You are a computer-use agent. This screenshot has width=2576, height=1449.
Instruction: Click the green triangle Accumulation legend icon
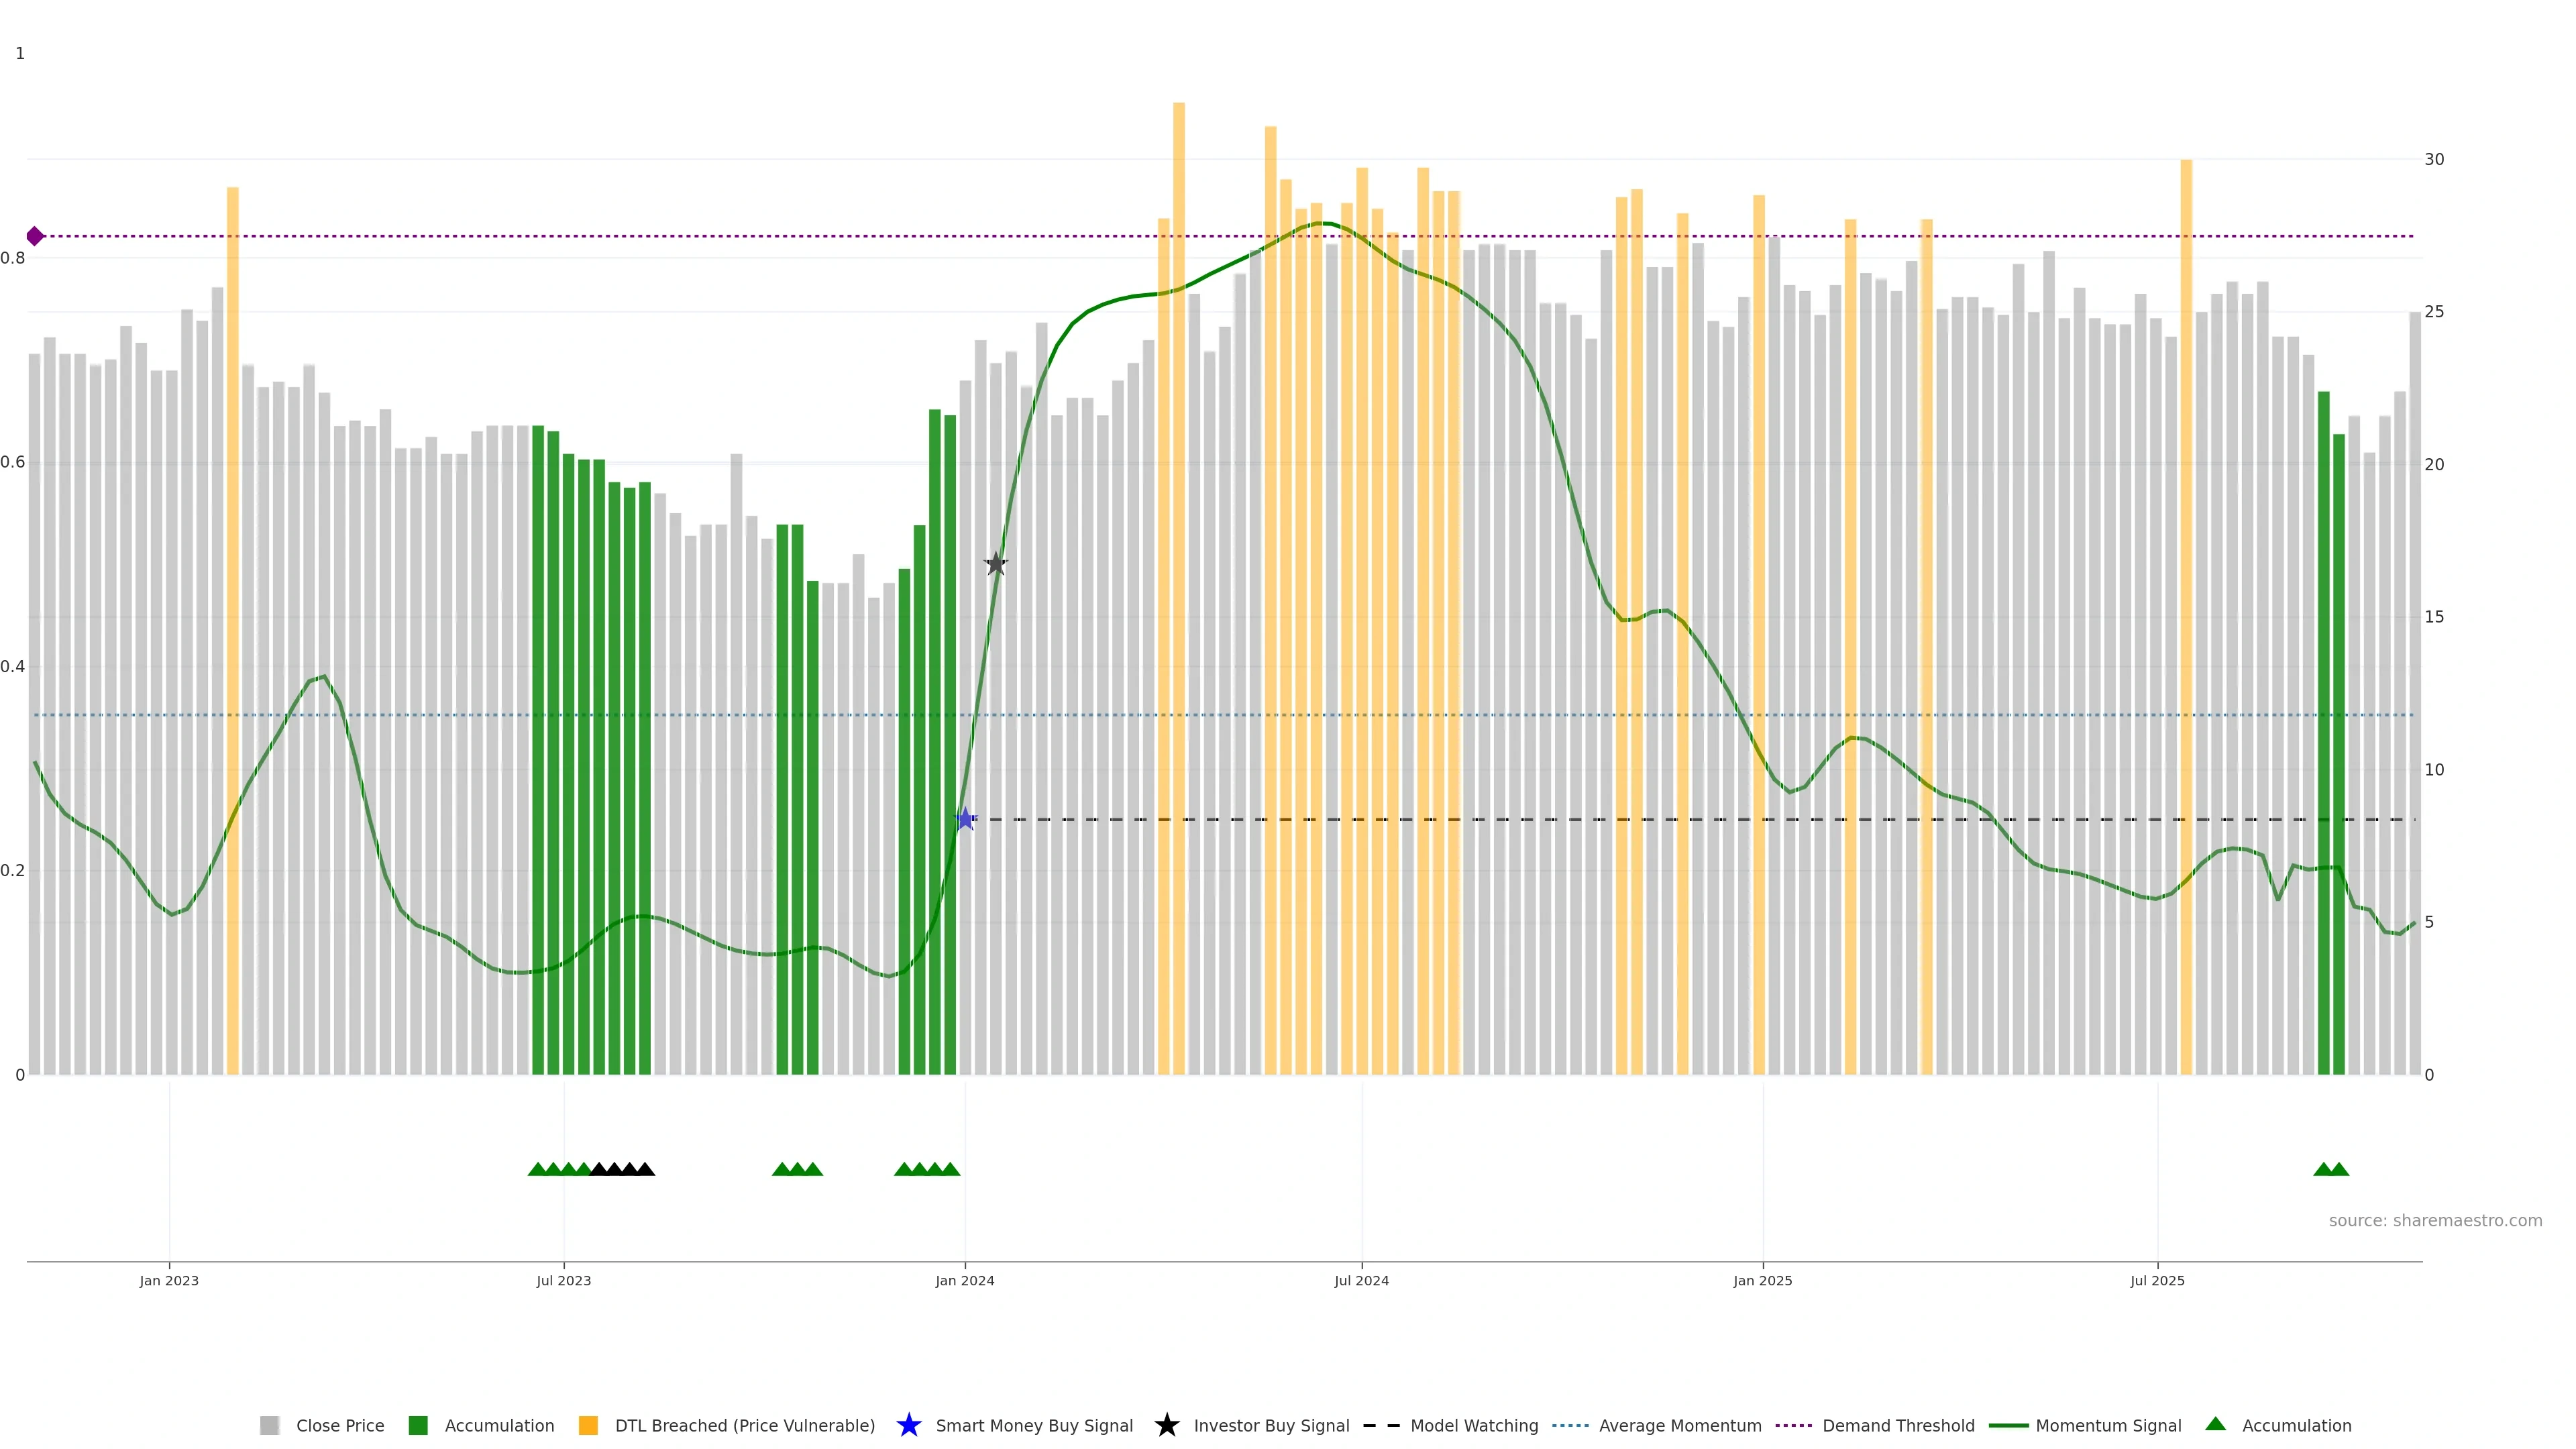(x=2215, y=1424)
